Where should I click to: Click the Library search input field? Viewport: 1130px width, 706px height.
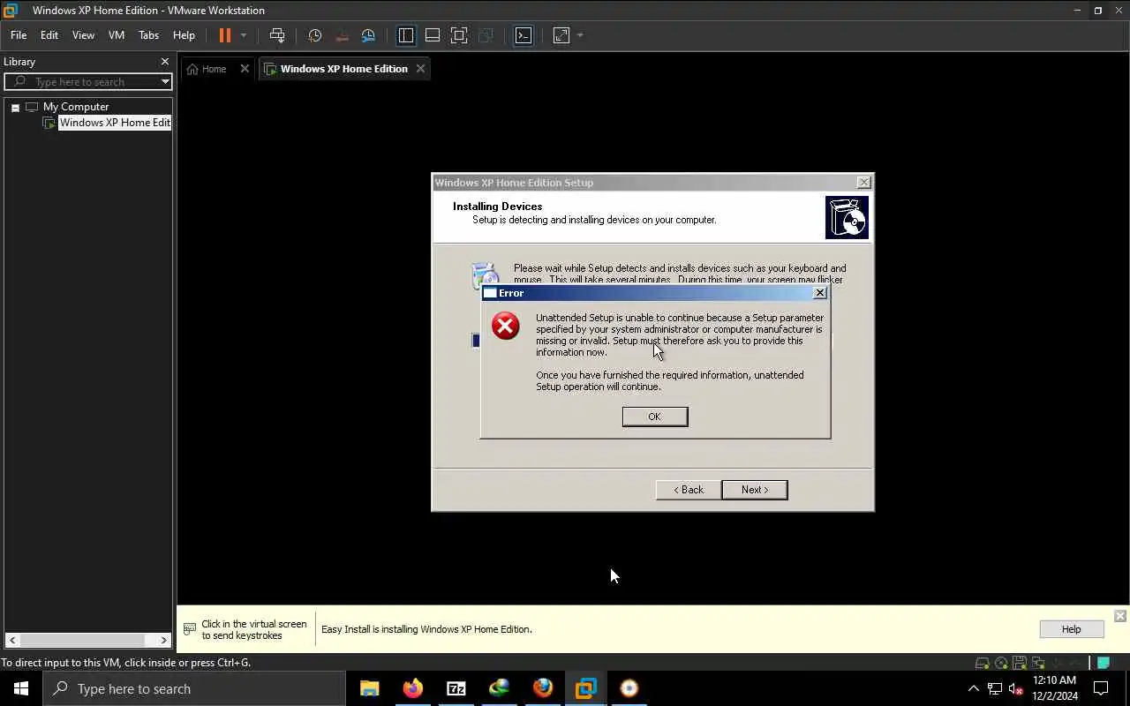click(x=88, y=82)
